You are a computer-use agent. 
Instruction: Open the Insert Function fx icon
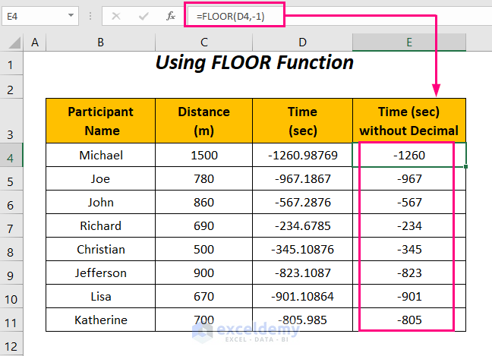pyautogui.click(x=171, y=16)
